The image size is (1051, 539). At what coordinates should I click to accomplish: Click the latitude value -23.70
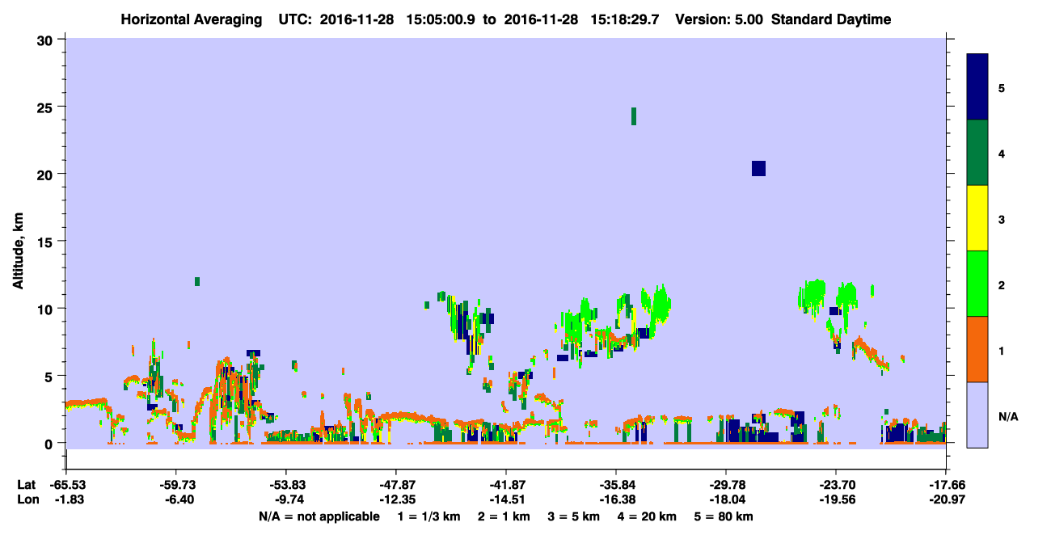click(836, 485)
